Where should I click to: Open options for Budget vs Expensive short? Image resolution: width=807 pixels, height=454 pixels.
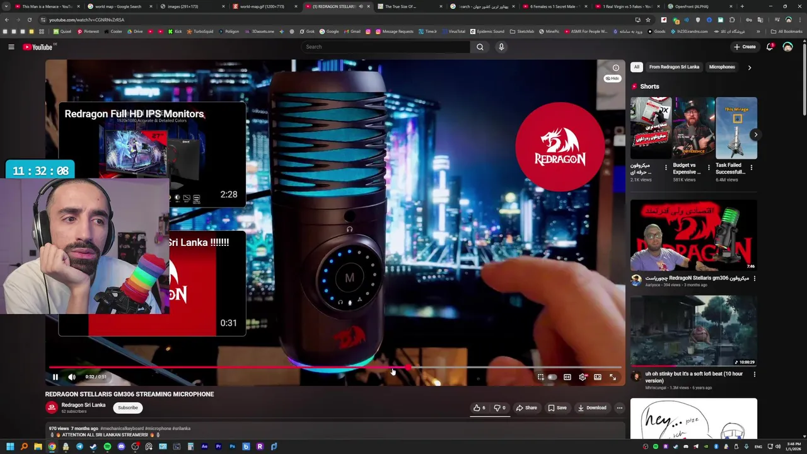pyautogui.click(x=709, y=168)
